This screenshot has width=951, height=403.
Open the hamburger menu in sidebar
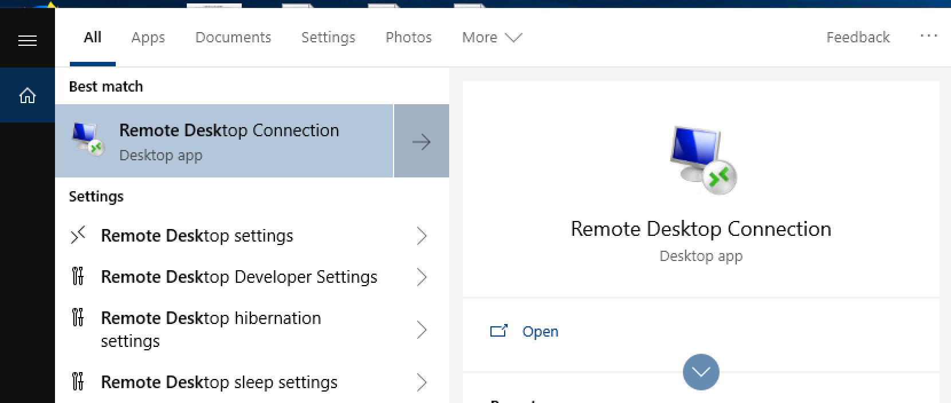click(27, 41)
